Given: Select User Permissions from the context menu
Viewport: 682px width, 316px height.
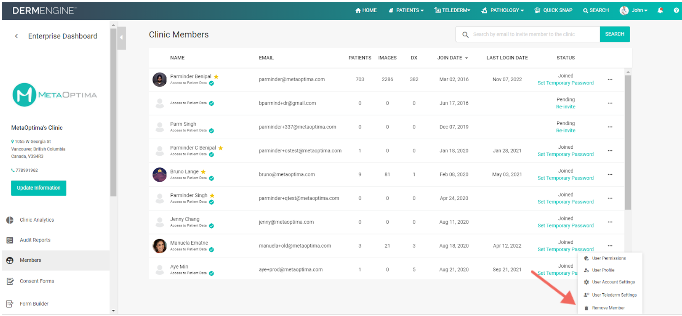Looking at the screenshot, I should pyautogui.click(x=605, y=258).
